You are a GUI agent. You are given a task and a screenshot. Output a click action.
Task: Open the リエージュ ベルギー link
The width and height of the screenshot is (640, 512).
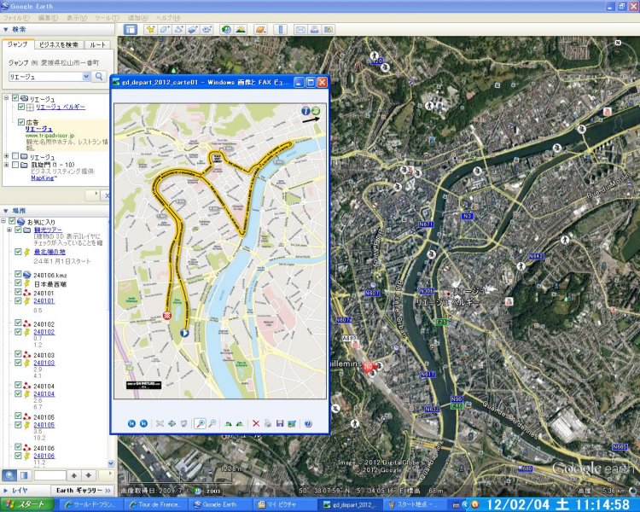click(x=61, y=107)
